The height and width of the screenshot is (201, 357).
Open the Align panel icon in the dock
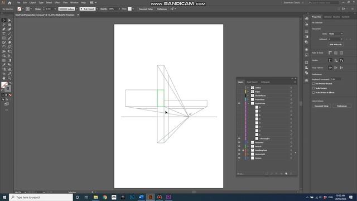pyautogui.click(x=306, y=68)
